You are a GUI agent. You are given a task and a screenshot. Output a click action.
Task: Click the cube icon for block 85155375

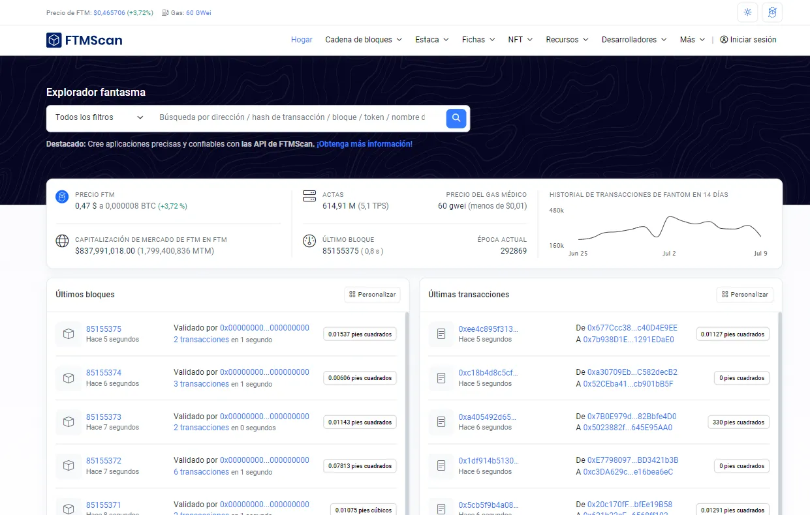[x=69, y=334]
